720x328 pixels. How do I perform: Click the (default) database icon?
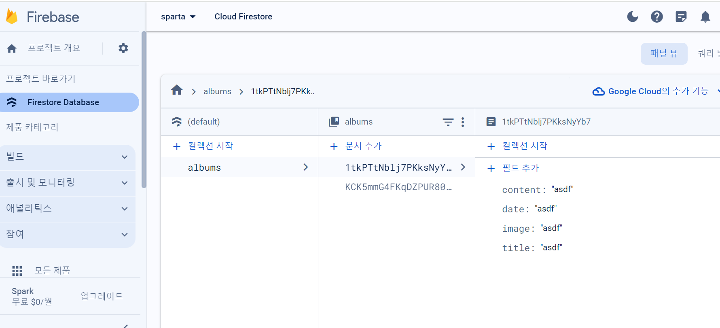[177, 122]
